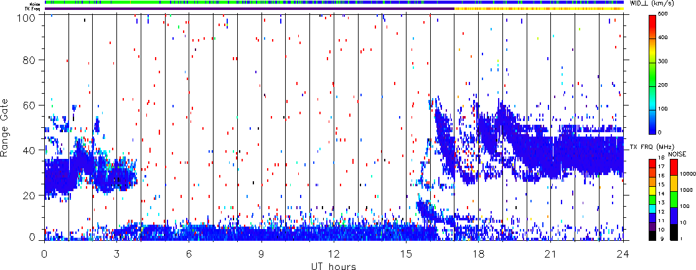Click the red swatch in TX FRQ legend
This screenshot has width=696, height=270.
click(x=652, y=163)
